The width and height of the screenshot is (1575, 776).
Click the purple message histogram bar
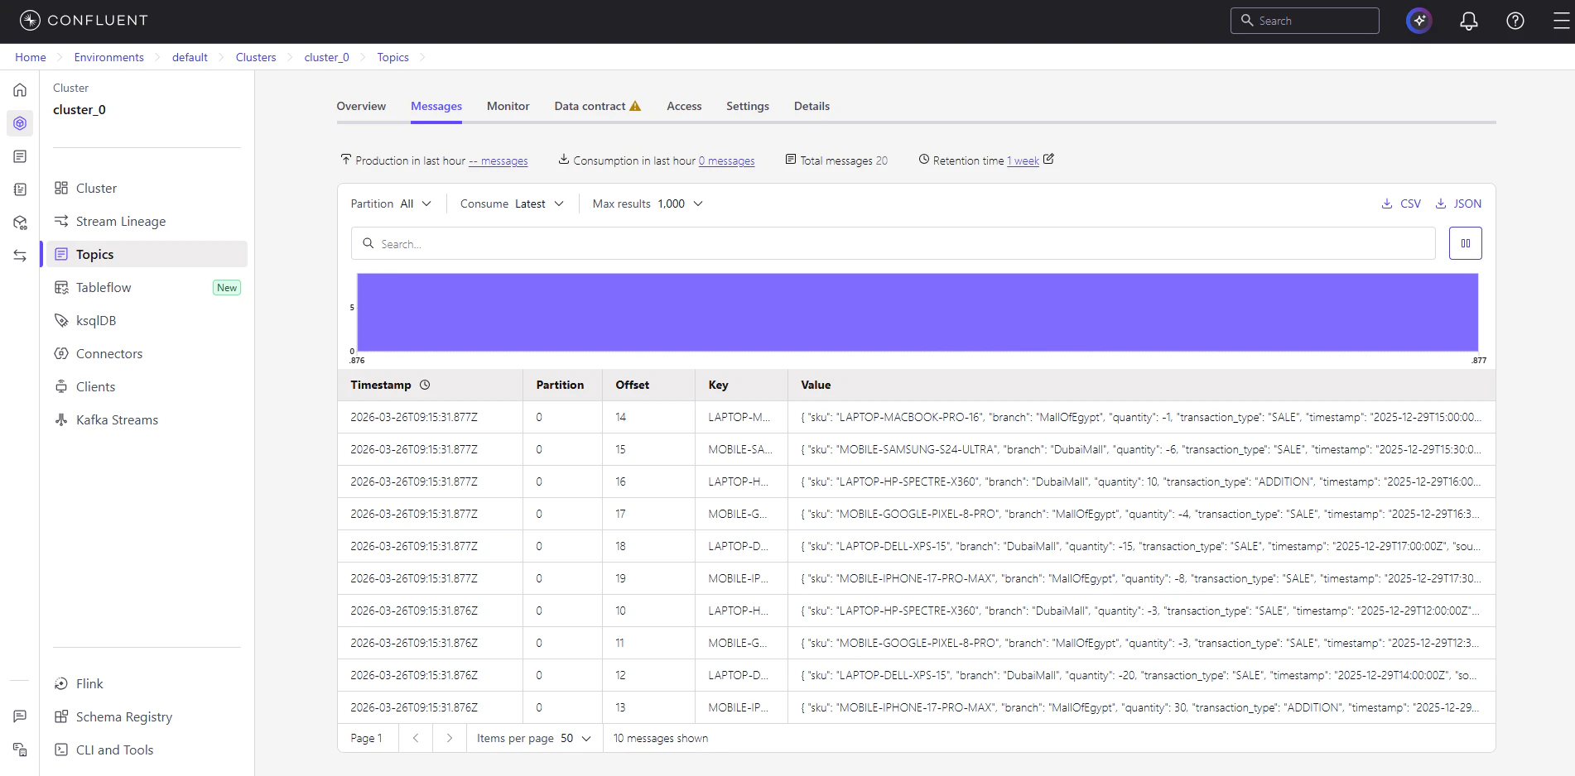918,312
